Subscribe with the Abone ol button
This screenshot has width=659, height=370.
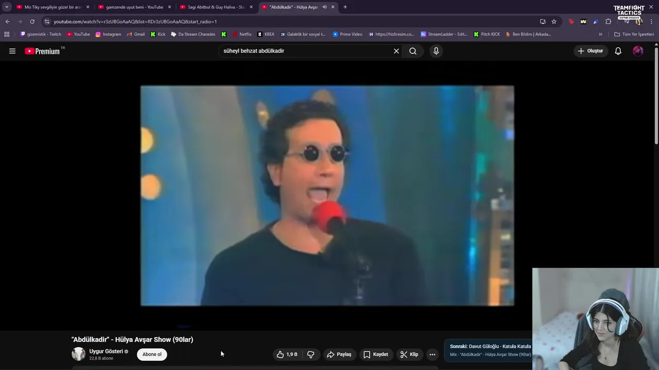pos(152,354)
